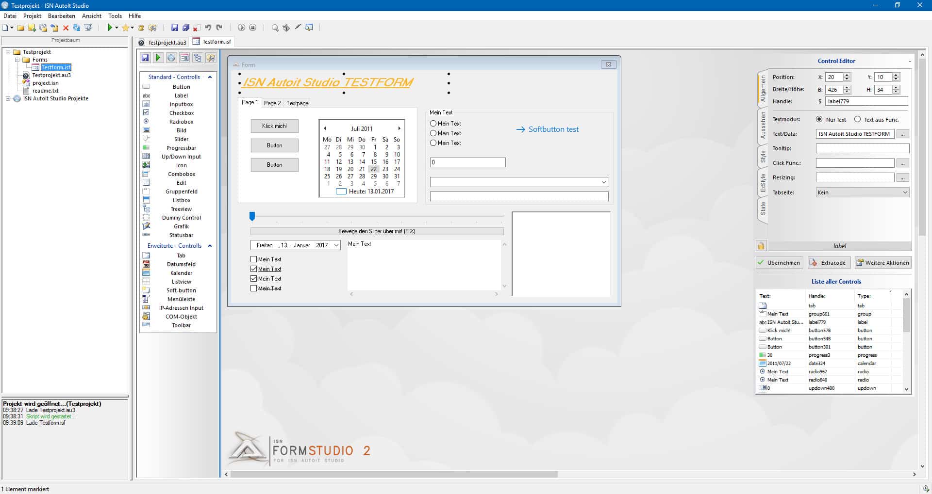Open the Projekt menu
932x494 pixels.
click(x=32, y=16)
